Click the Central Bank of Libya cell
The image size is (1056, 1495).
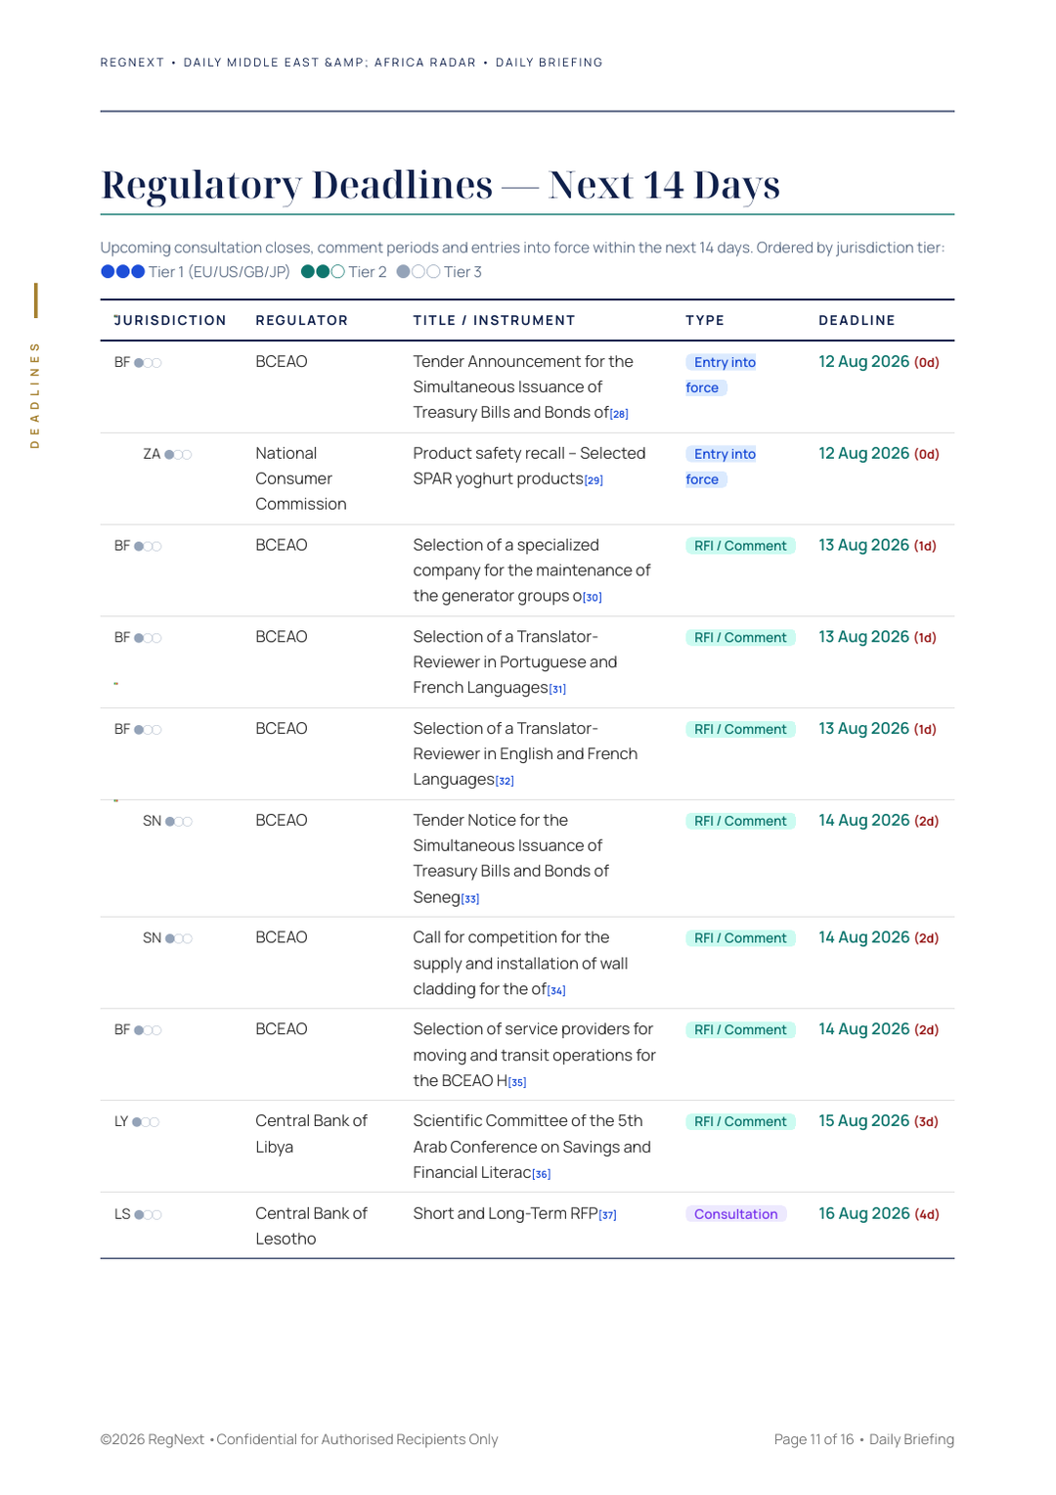pyautogui.click(x=311, y=1134)
